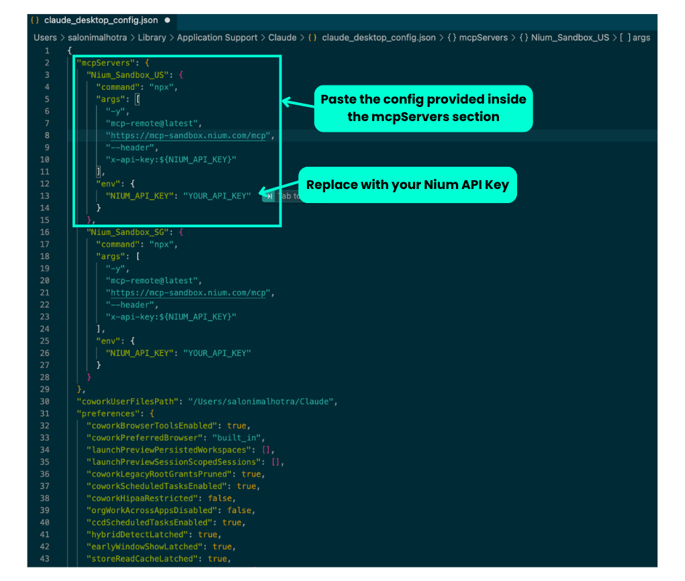Click the "launchPreviewSessionScopedSessions" key
The height and width of the screenshot is (581, 685).
point(174,462)
